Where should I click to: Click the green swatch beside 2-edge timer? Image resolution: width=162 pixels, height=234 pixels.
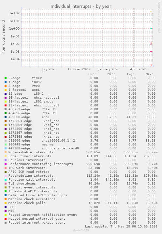click(x=6, y=78)
